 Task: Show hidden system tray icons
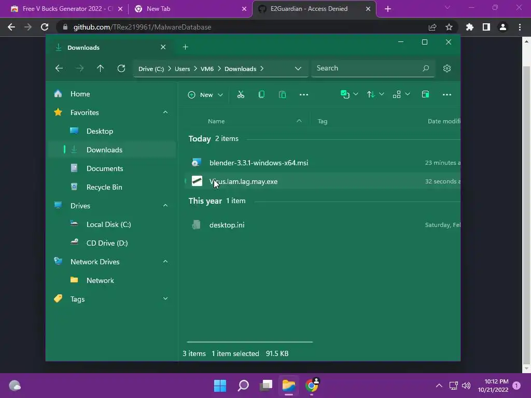point(439,386)
